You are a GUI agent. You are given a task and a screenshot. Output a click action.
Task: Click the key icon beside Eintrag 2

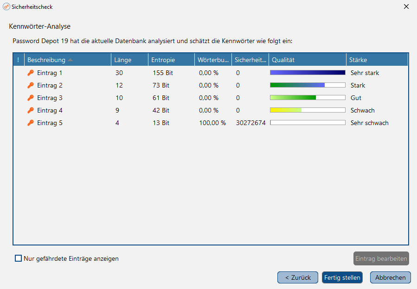pos(31,85)
